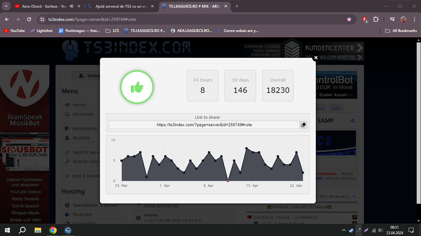Copy the share link with the clipboard icon

303,125
